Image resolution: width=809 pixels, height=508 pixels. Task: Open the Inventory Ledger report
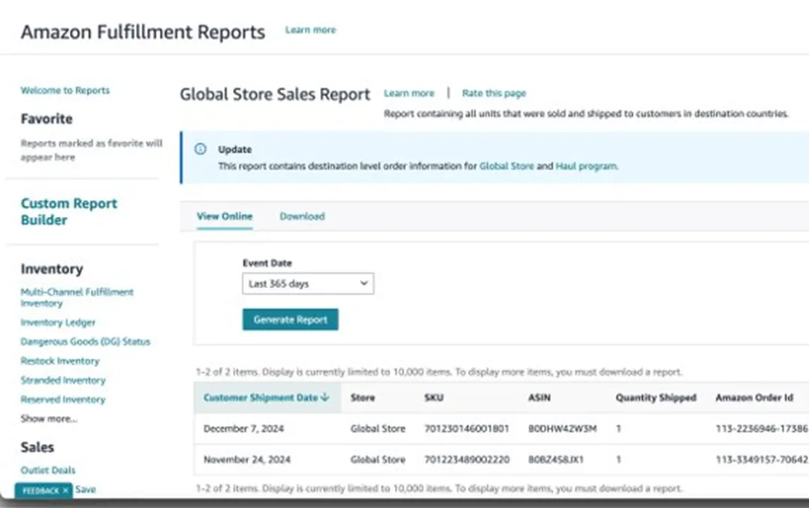coord(58,322)
